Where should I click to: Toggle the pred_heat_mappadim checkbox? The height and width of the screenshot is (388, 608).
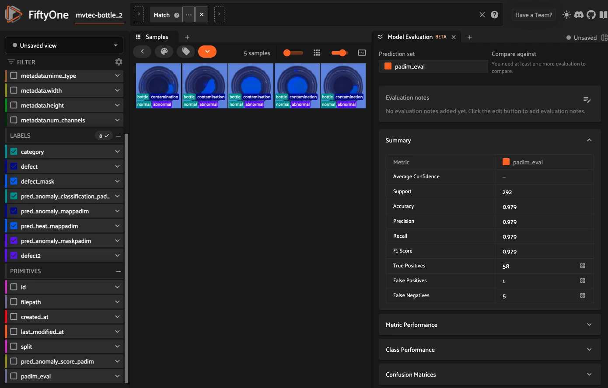[x=14, y=226]
